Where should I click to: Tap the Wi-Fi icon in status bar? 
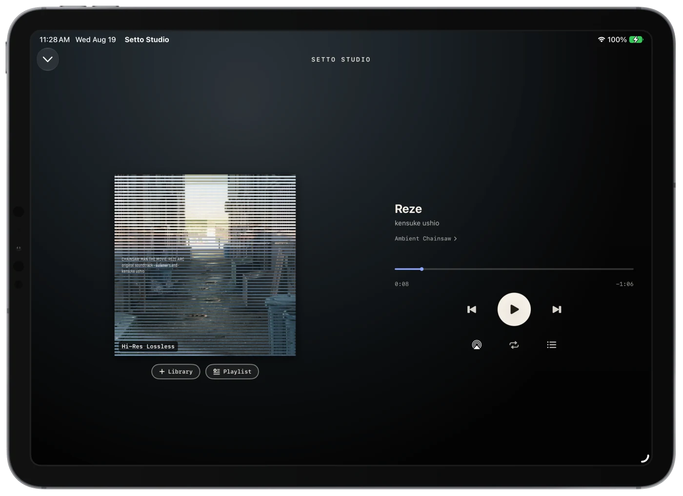click(601, 40)
